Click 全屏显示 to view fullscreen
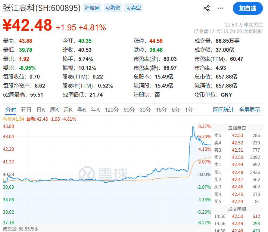 (x=250, y=110)
